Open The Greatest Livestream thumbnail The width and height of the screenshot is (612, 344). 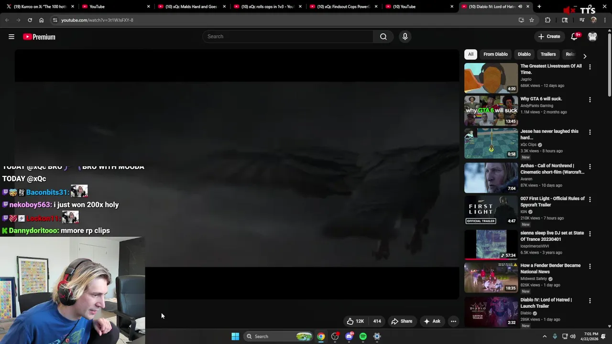point(491,78)
